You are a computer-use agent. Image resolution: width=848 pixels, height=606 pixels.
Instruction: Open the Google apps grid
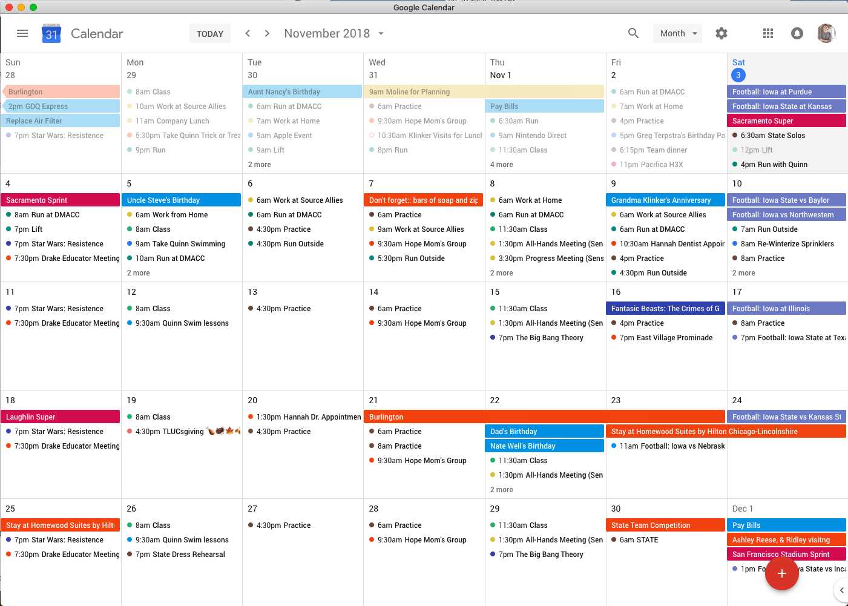point(768,33)
